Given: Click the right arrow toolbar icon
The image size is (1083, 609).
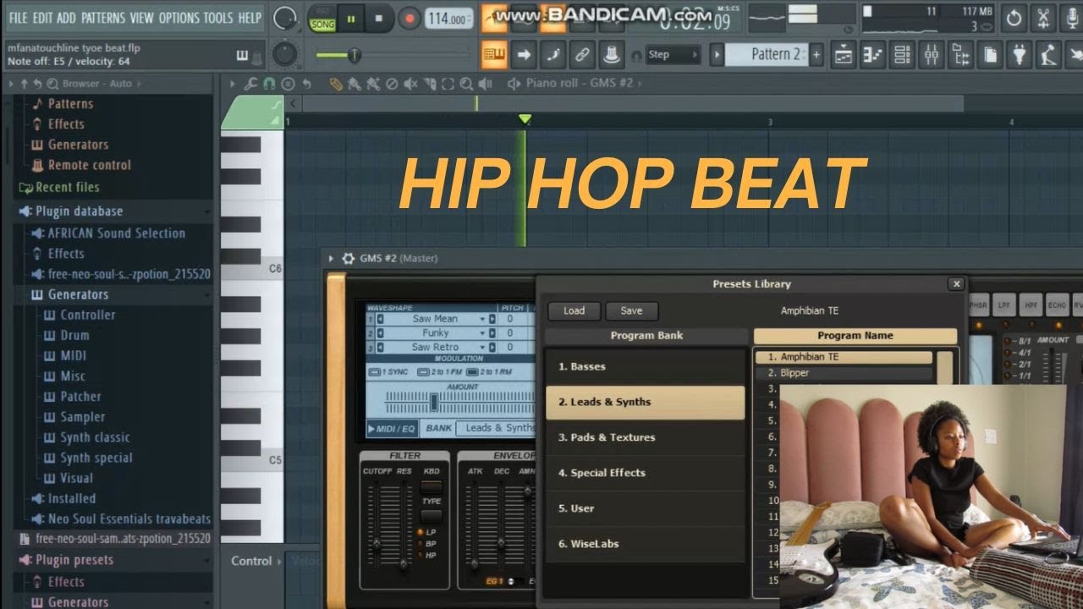Looking at the screenshot, I should [524, 55].
